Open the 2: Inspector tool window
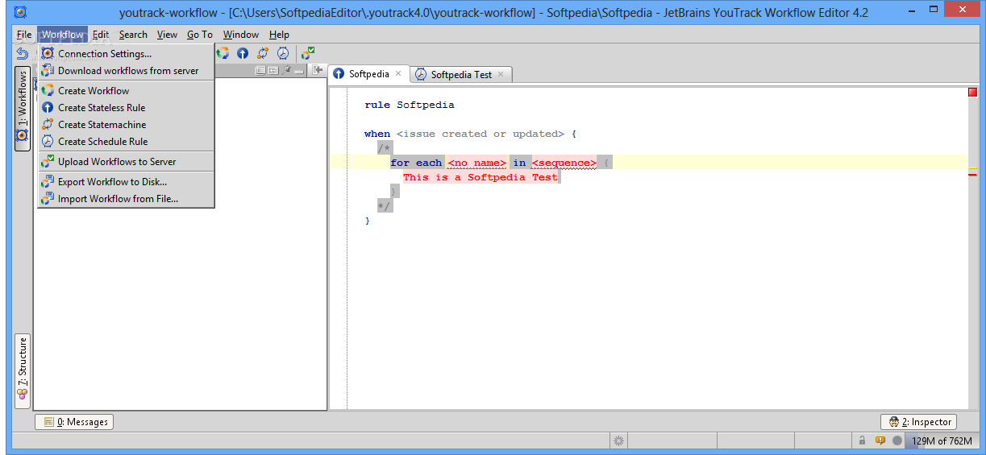The height and width of the screenshot is (455, 986). click(x=919, y=422)
